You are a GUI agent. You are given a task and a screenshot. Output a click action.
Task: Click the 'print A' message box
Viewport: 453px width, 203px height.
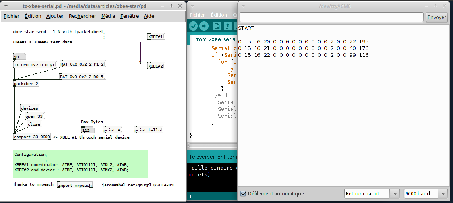[112, 130]
